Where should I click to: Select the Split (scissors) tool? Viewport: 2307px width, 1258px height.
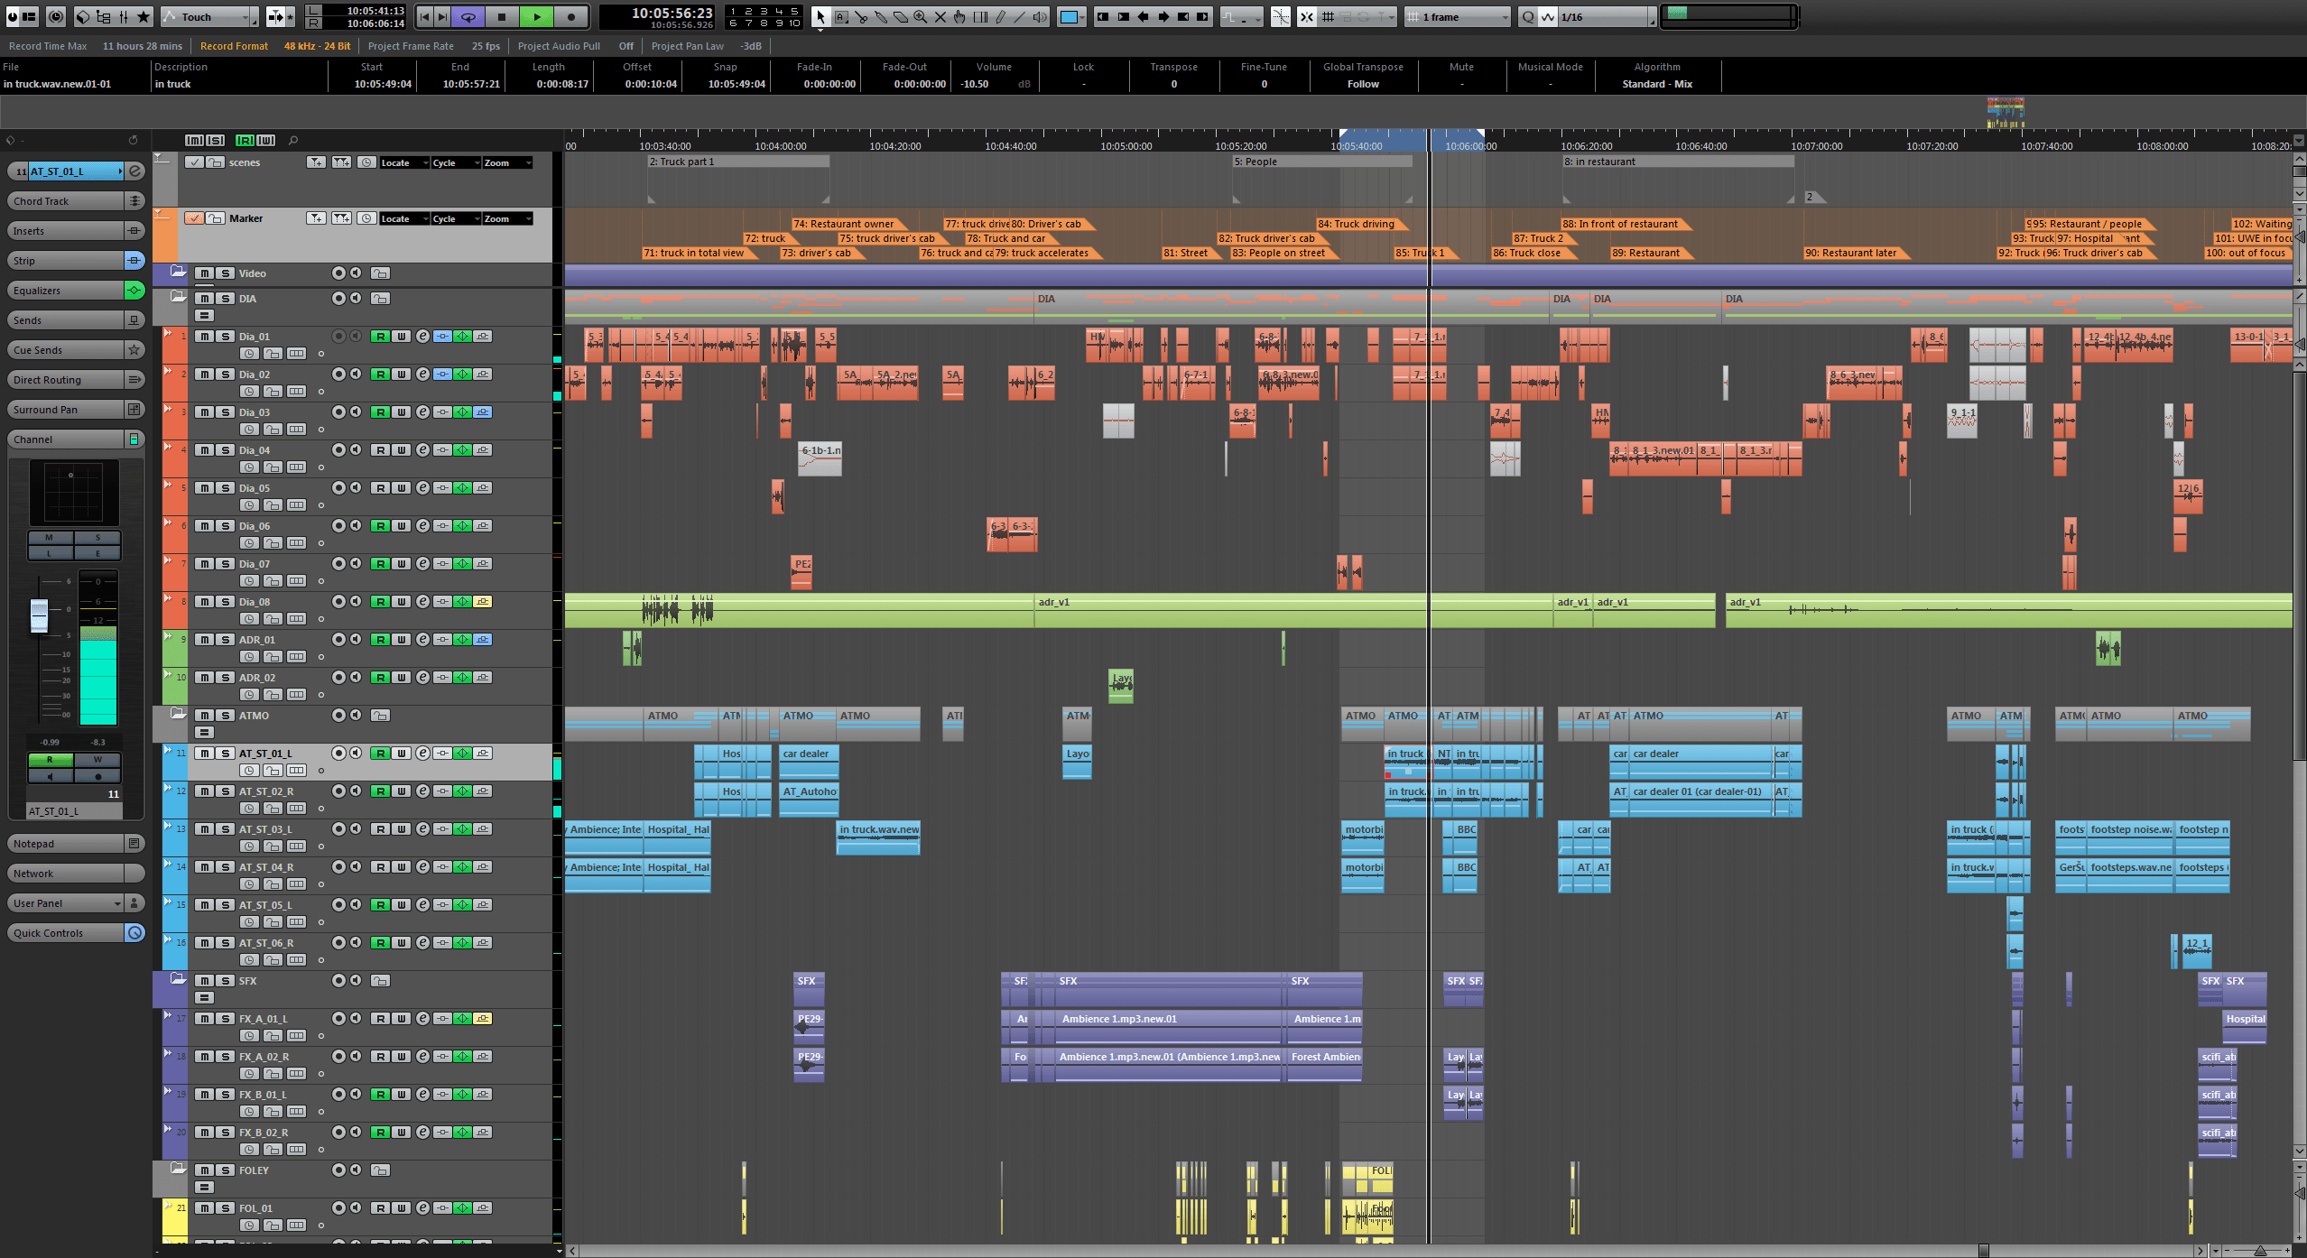[x=863, y=16]
